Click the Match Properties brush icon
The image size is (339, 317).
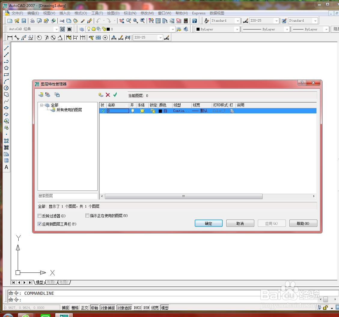83,20
